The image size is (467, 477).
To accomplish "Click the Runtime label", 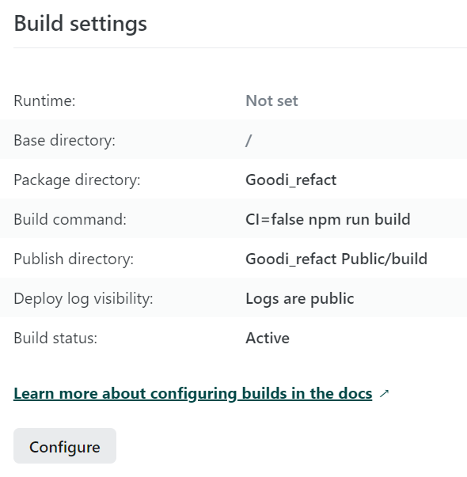I will pyautogui.click(x=44, y=100).
